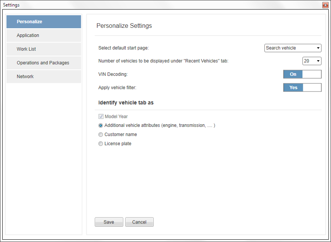
Task: Choose the Customer name radio option
Action: [101, 135]
